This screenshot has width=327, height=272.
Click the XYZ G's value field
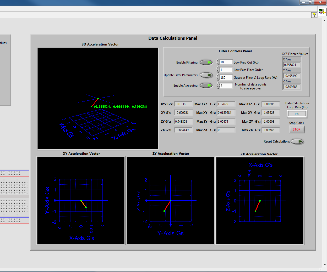(183, 104)
